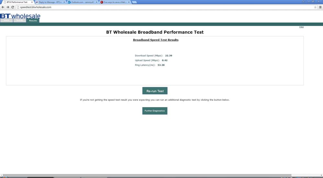Open the Testing tab on the BT site
The image size is (323, 178).
click(x=19, y=20)
